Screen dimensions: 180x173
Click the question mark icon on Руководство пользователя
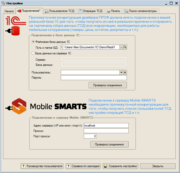click(24, 166)
